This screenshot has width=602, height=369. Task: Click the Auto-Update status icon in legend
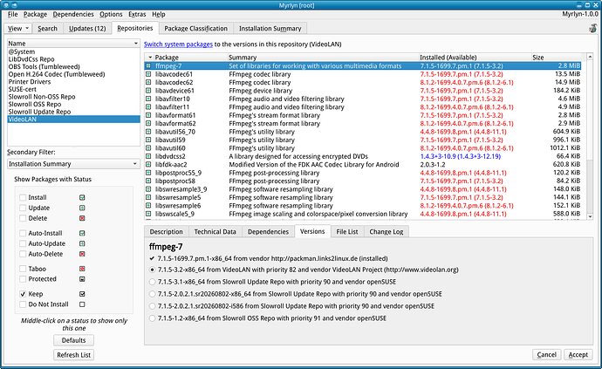tap(82, 243)
